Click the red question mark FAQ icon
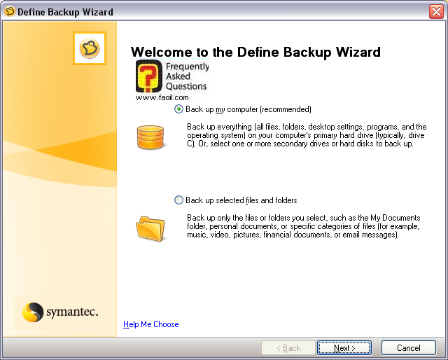Viewport: 448px width, 360px height. tap(148, 77)
